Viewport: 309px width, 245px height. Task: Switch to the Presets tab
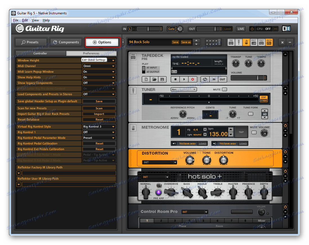(31, 42)
